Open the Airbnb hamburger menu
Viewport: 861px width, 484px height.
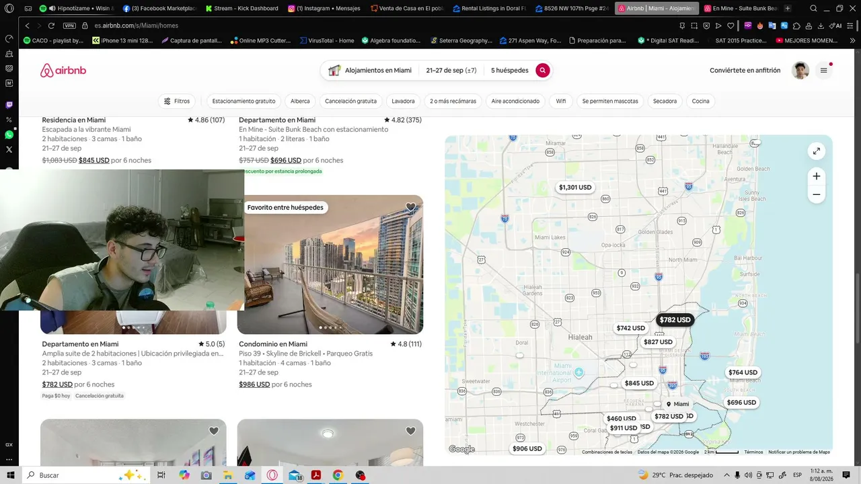(x=823, y=71)
